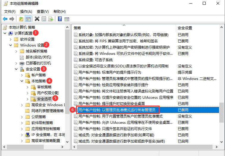
Task: Collapse the Windows 设置 tree node
Action: pos(10,45)
